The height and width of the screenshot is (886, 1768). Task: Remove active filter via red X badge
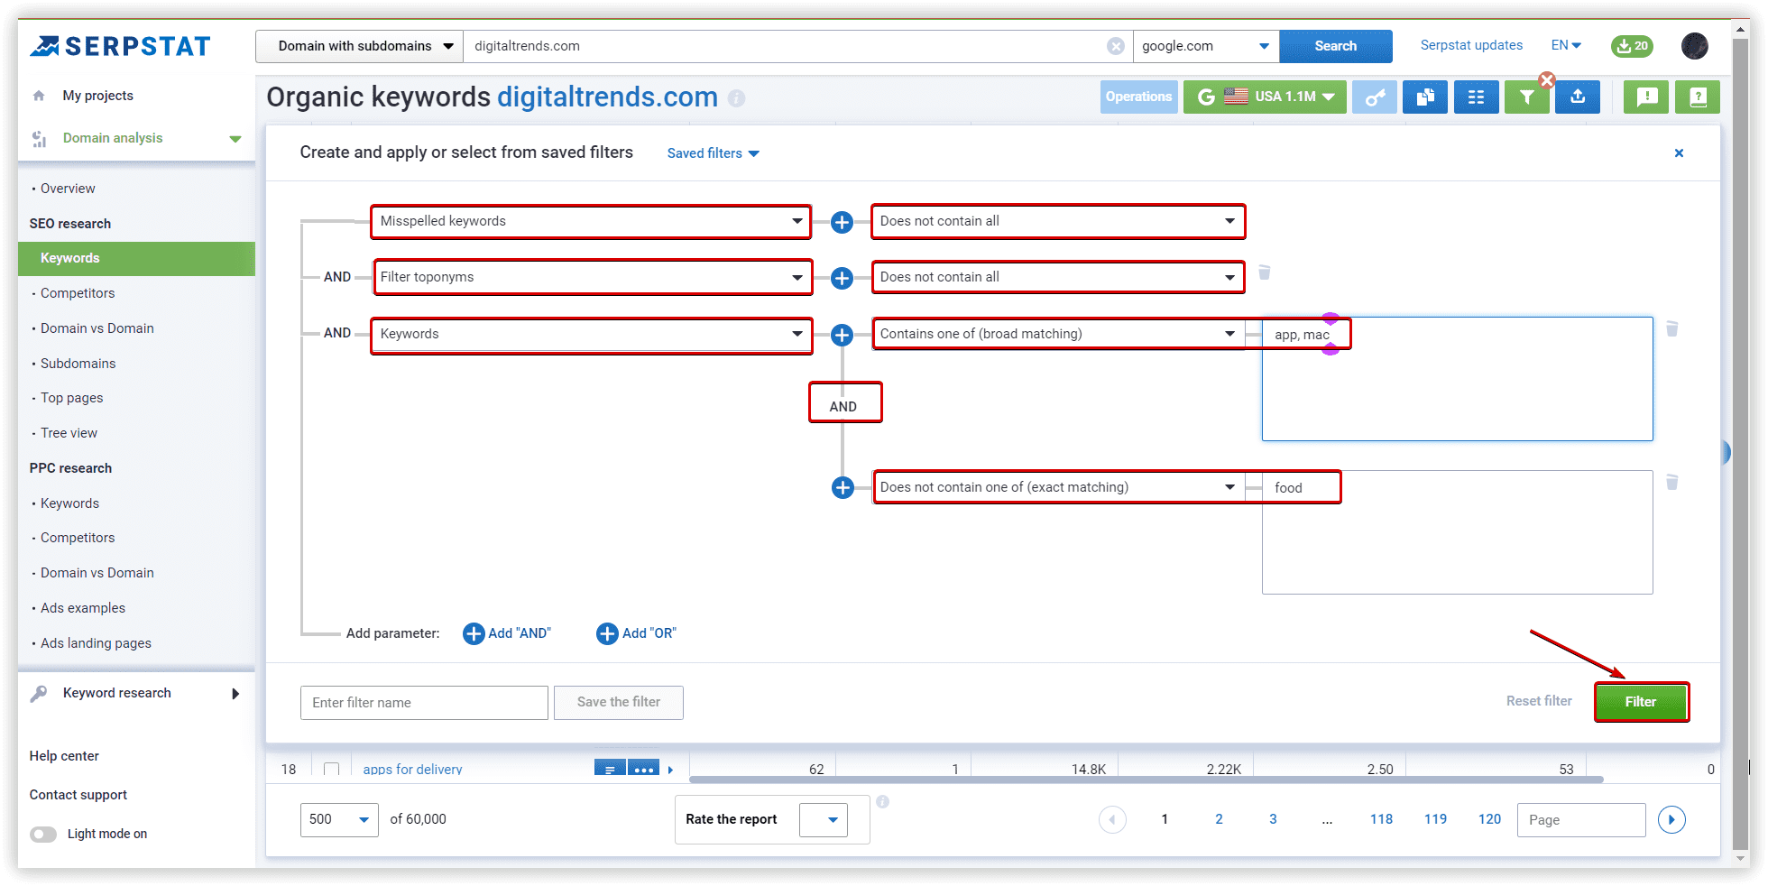(x=1547, y=80)
